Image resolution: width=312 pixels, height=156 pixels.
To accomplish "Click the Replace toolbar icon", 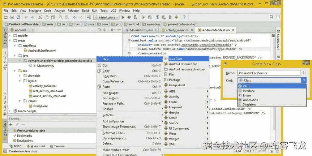I will (67, 17).
